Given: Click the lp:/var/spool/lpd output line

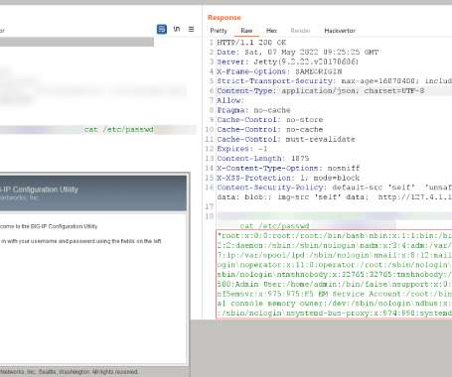Looking at the screenshot, I should pos(335,255).
